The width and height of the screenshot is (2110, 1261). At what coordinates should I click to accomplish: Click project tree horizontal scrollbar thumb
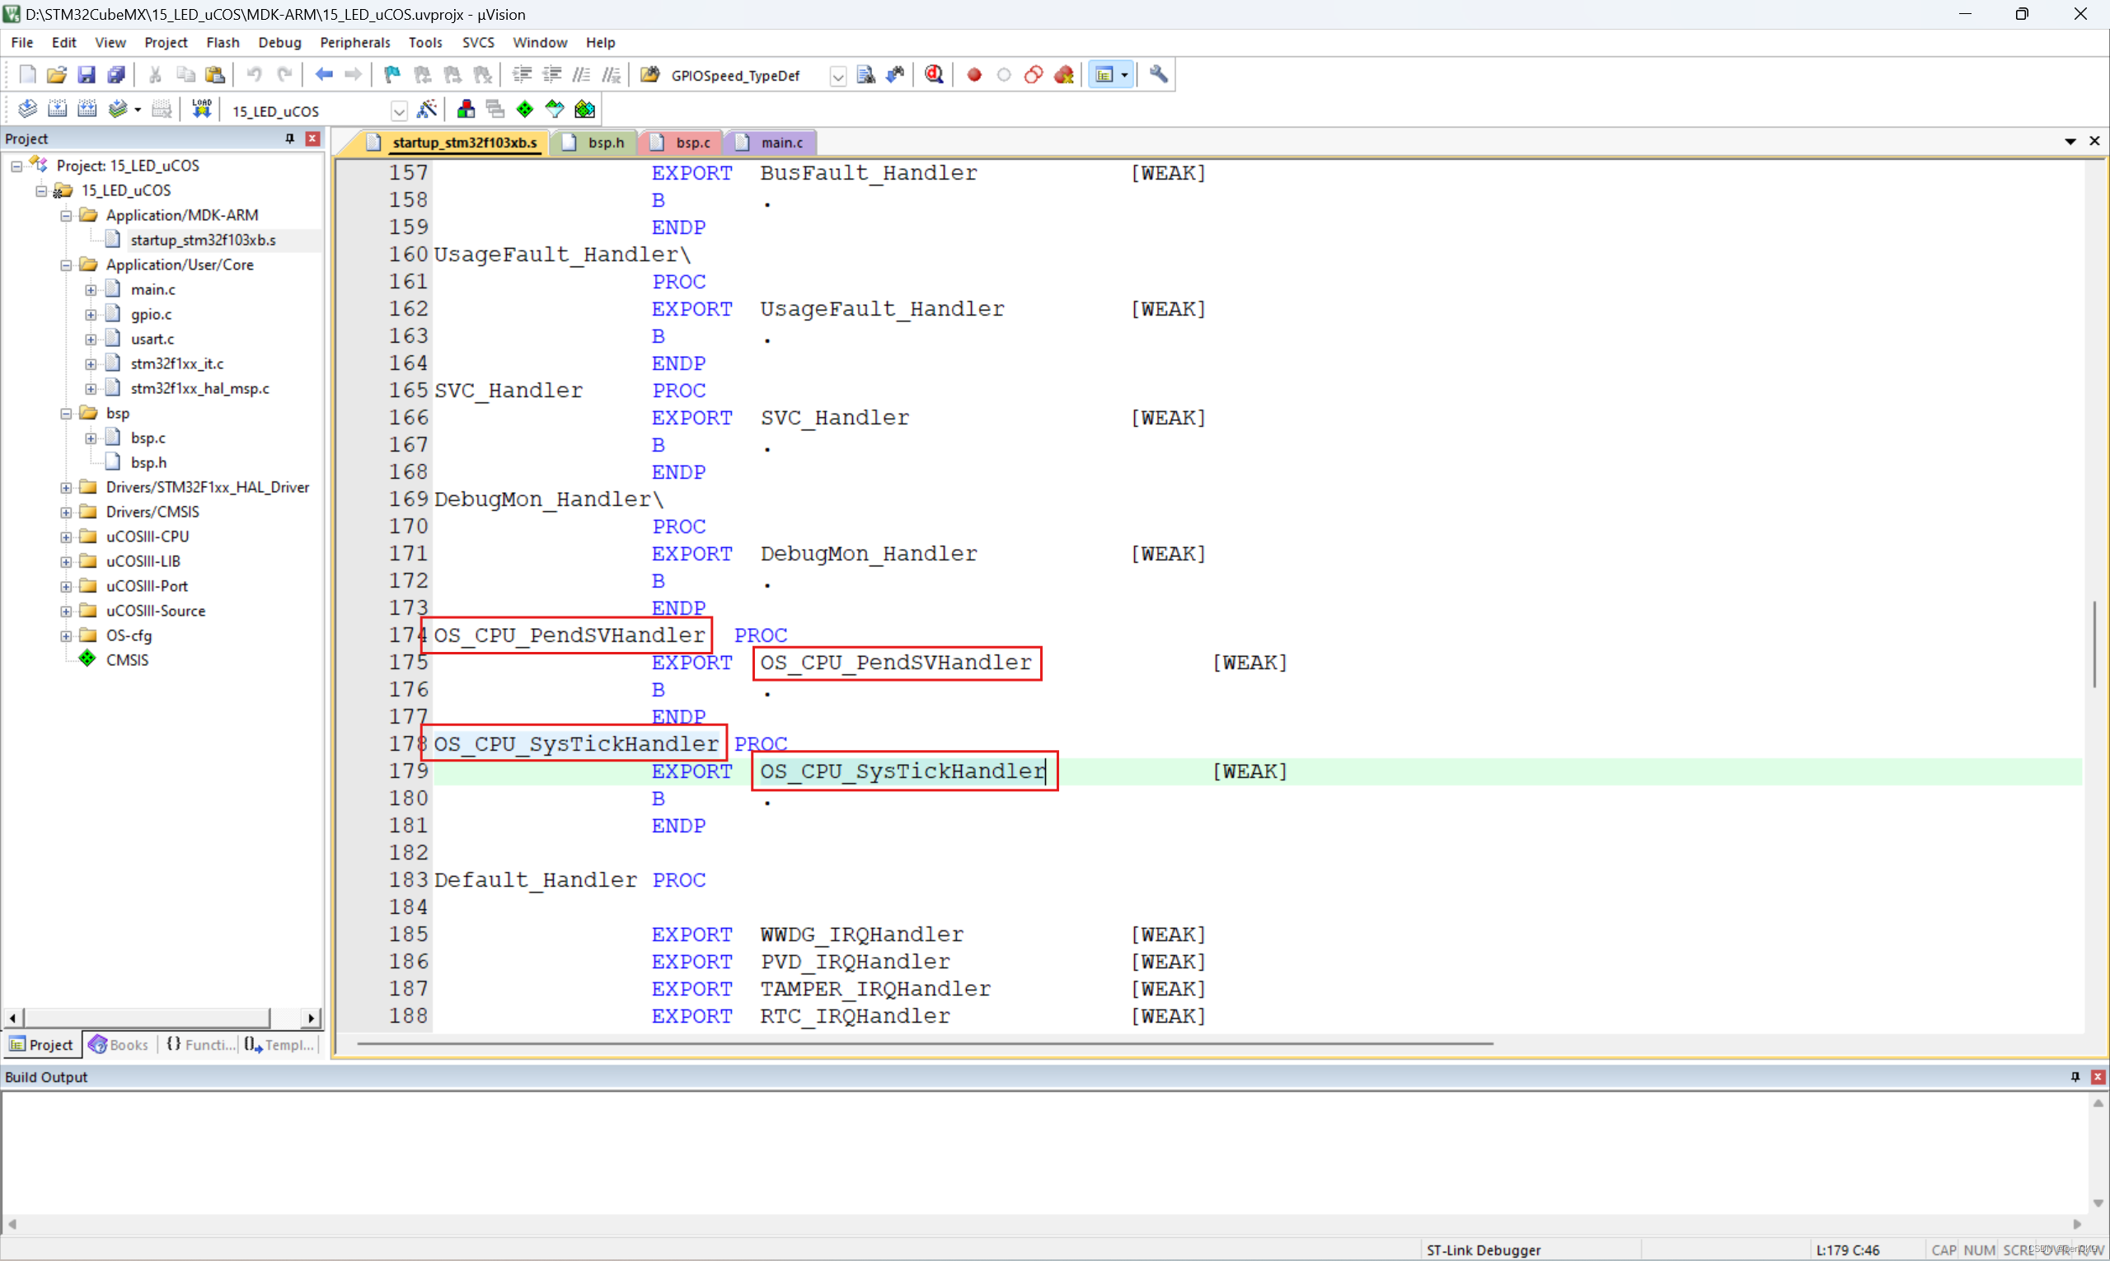tap(147, 1017)
